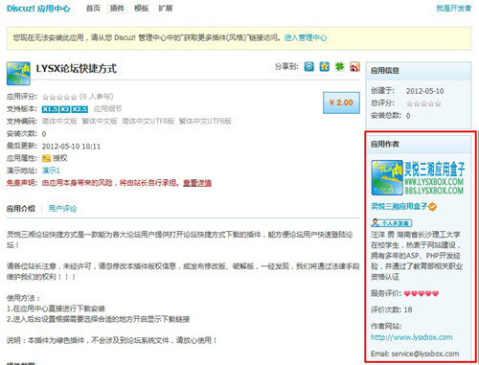Click last updated 2012-05-10 10:11 value

pyautogui.click(x=71, y=147)
